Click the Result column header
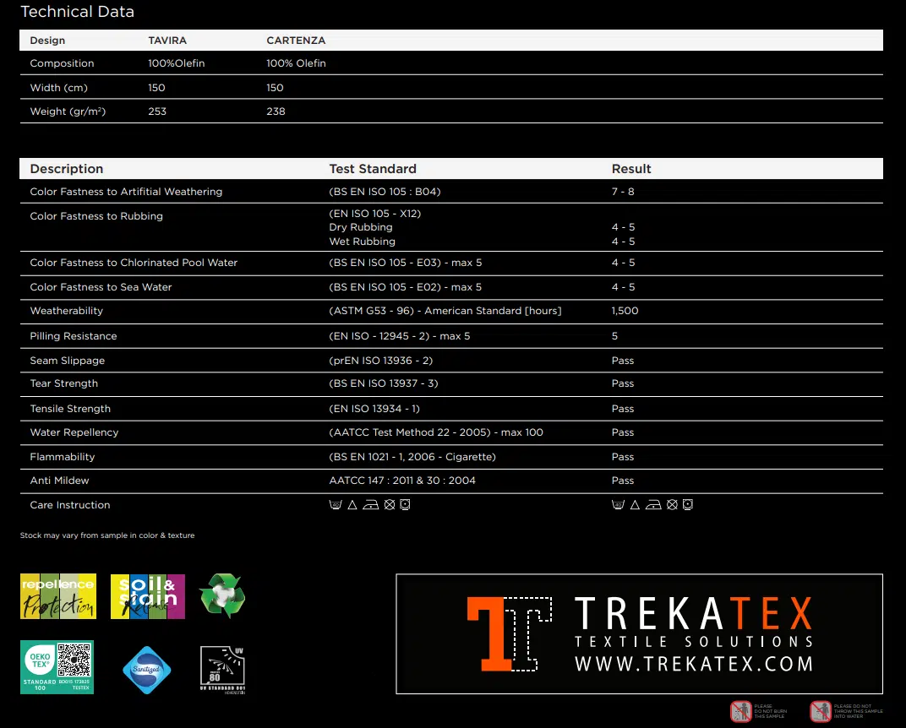Screen dimensions: 906x728 click(x=631, y=169)
